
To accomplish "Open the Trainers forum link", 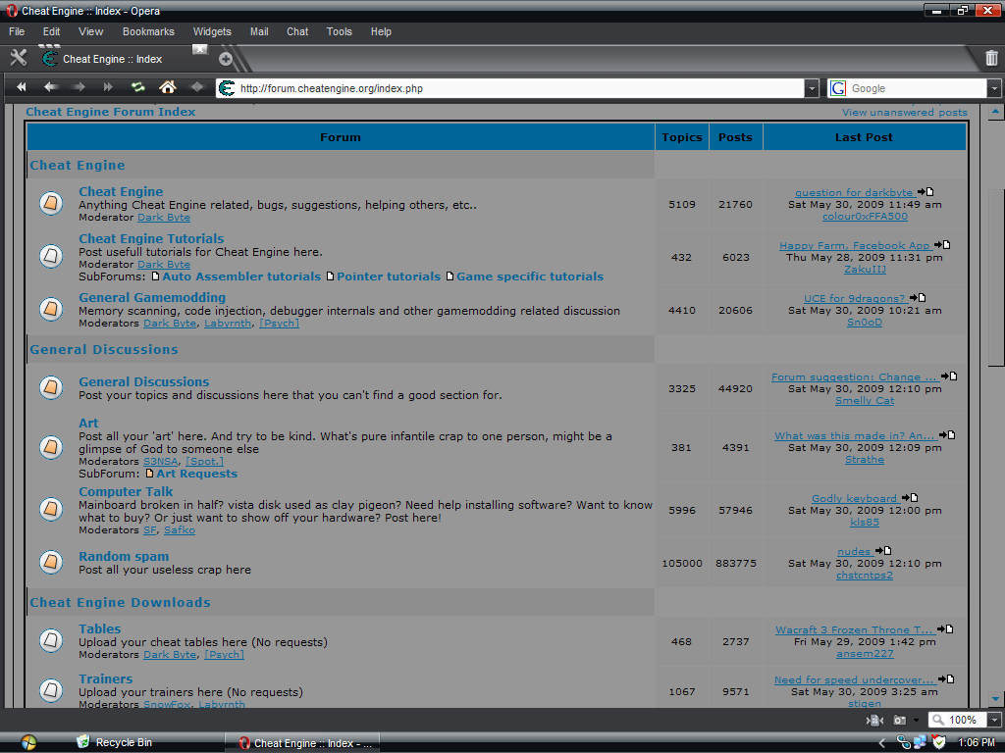I will (106, 678).
